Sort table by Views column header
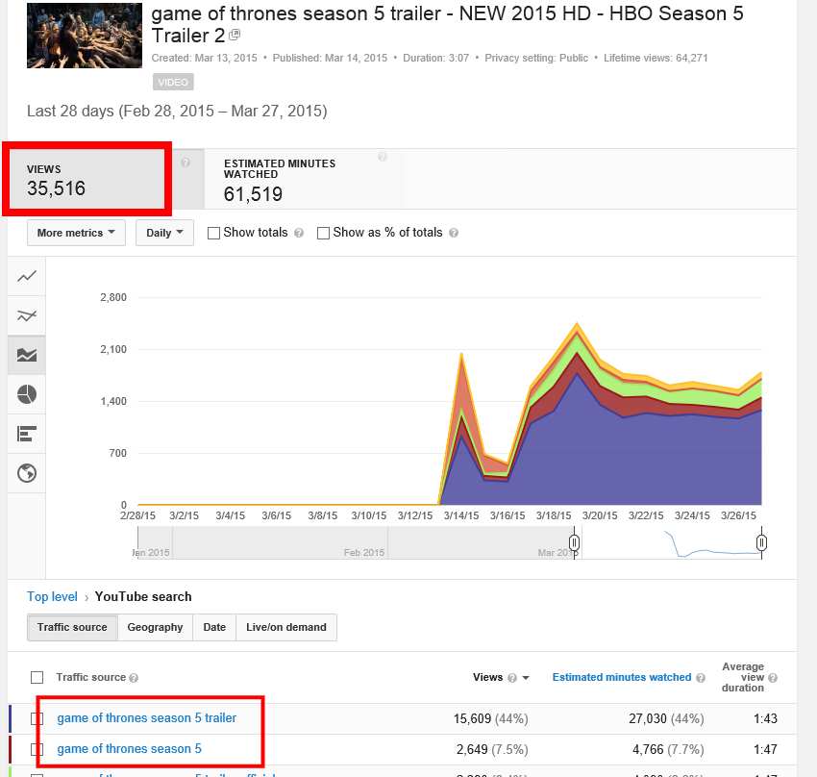The height and width of the screenshot is (777, 817). click(x=487, y=677)
